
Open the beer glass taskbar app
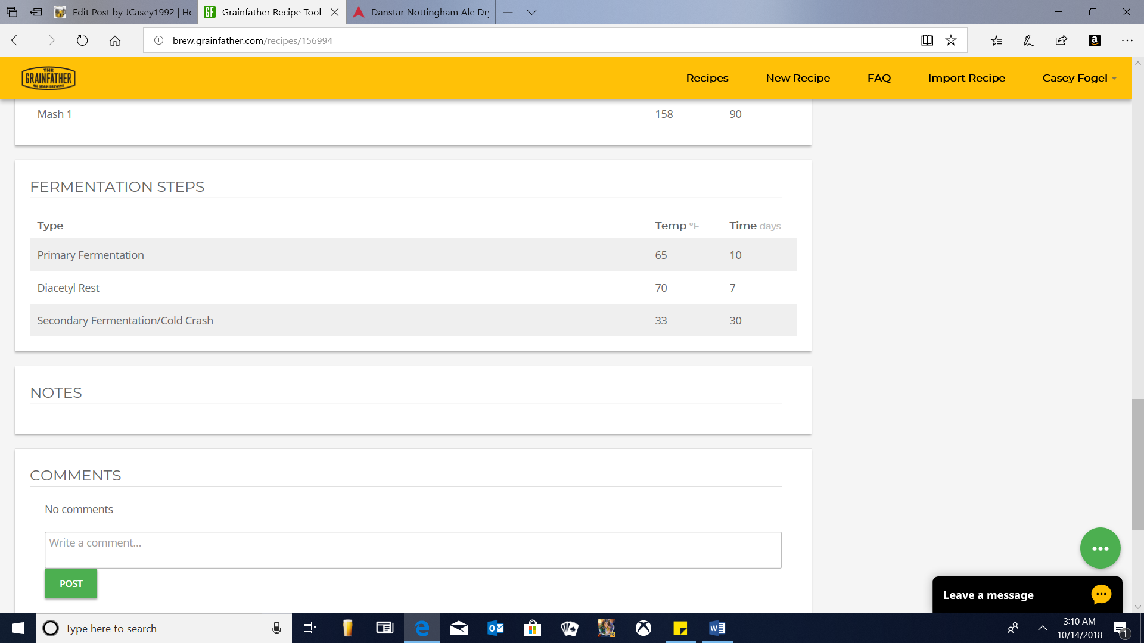(x=347, y=628)
